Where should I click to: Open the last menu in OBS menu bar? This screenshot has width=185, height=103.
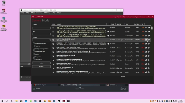coord(59,13)
